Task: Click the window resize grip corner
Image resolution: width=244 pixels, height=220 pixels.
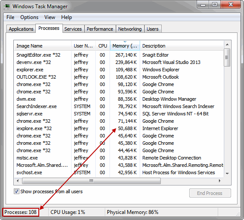Action: (x=238, y=214)
